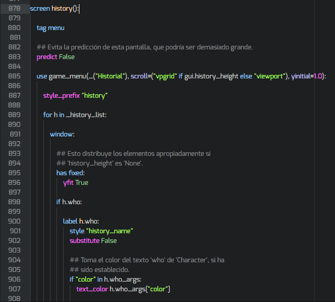Click the "viewport" string literal
335x302 pixels.
(270, 76)
